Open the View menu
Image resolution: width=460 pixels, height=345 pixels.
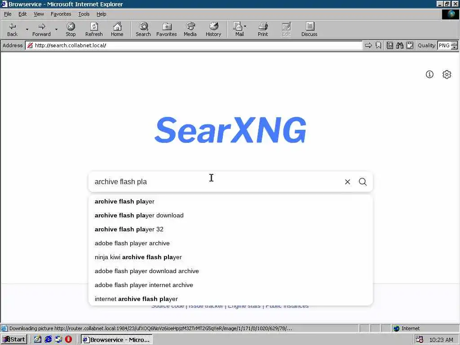(39, 14)
